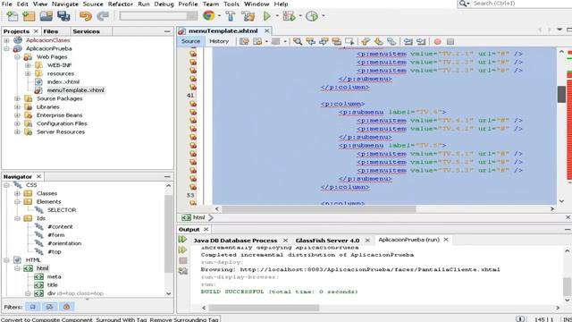Toggle highlight search in editor toolbar
The image size is (572, 322).
point(336,41)
